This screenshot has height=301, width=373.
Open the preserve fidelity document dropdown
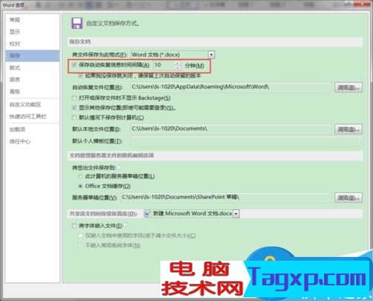236,214
